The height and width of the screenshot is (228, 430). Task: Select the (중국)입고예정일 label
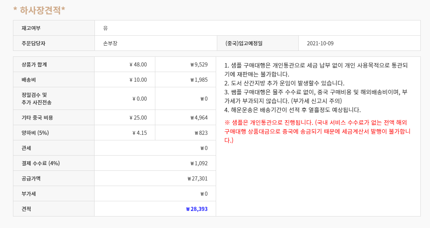point(244,43)
